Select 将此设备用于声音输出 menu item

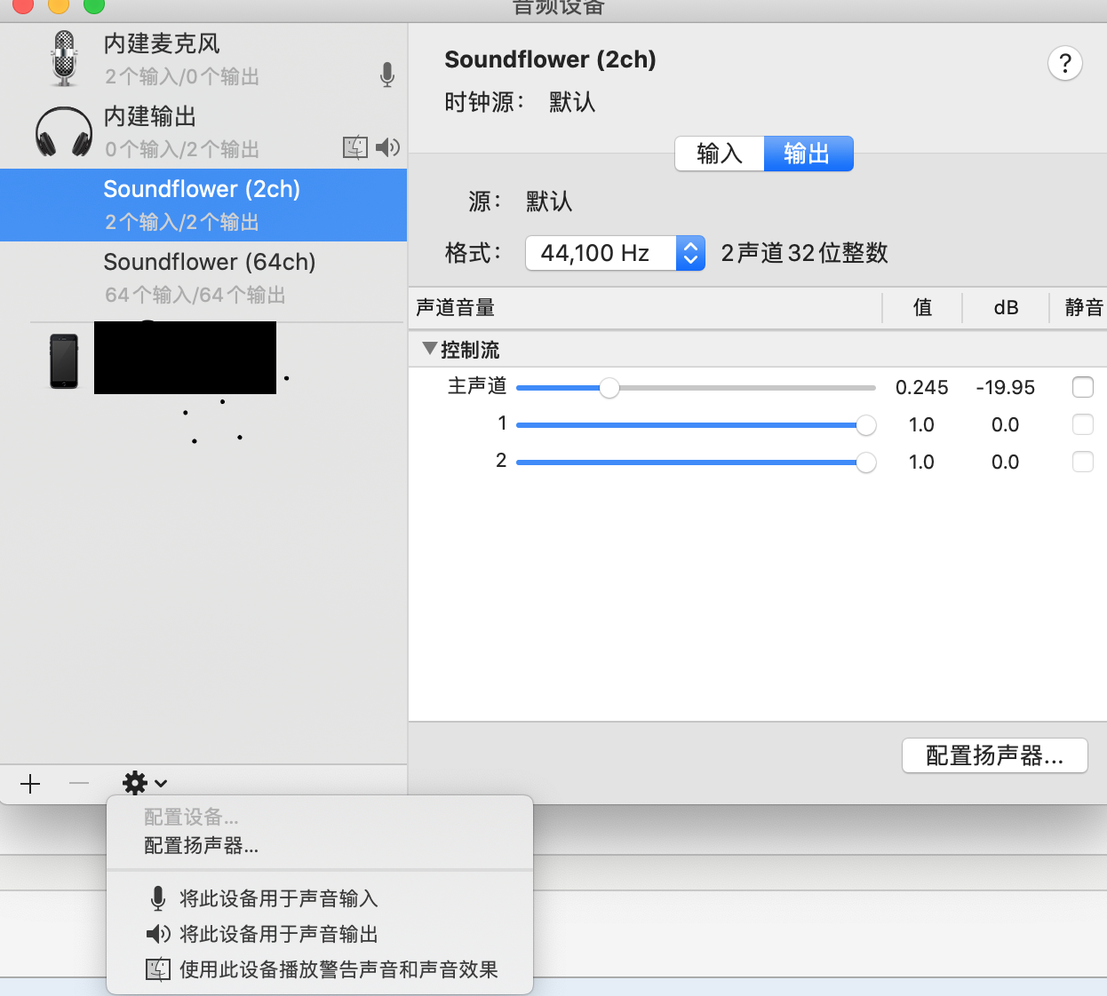[x=320, y=934]
